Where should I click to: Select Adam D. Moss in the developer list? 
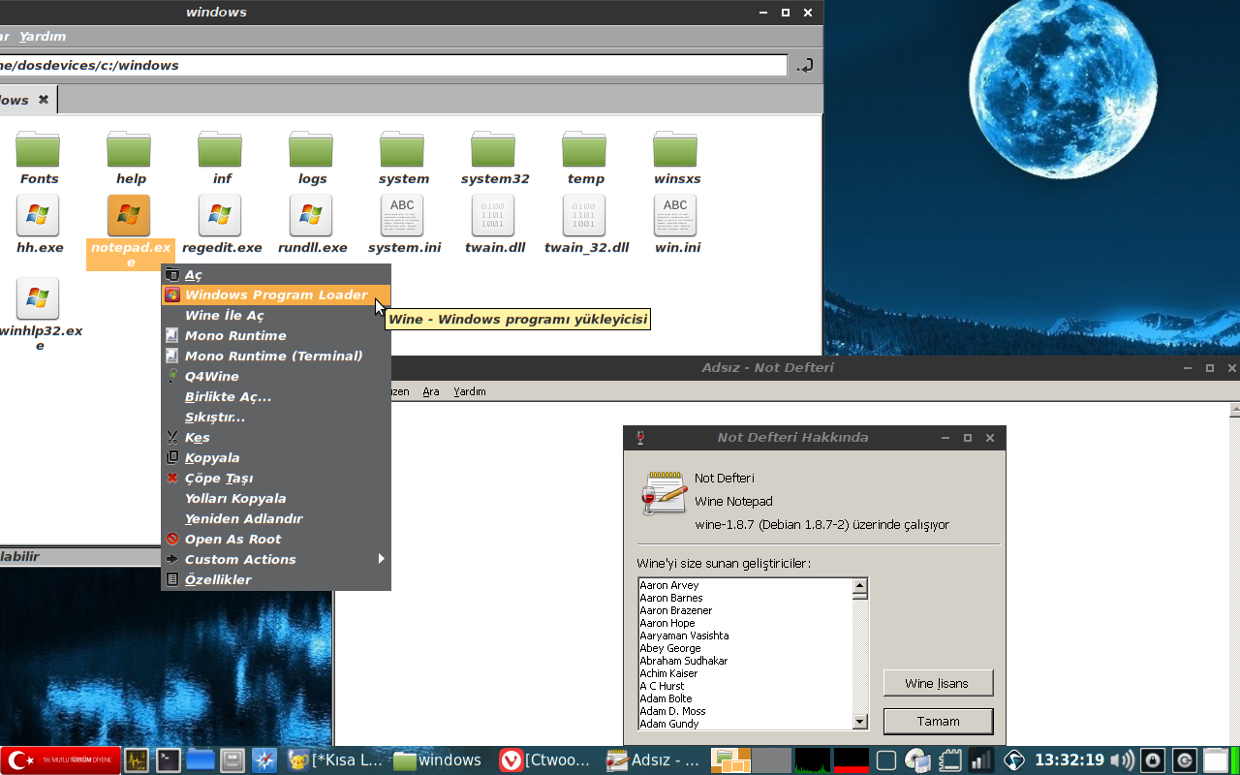pyautogui.click(x=672, y=711)
